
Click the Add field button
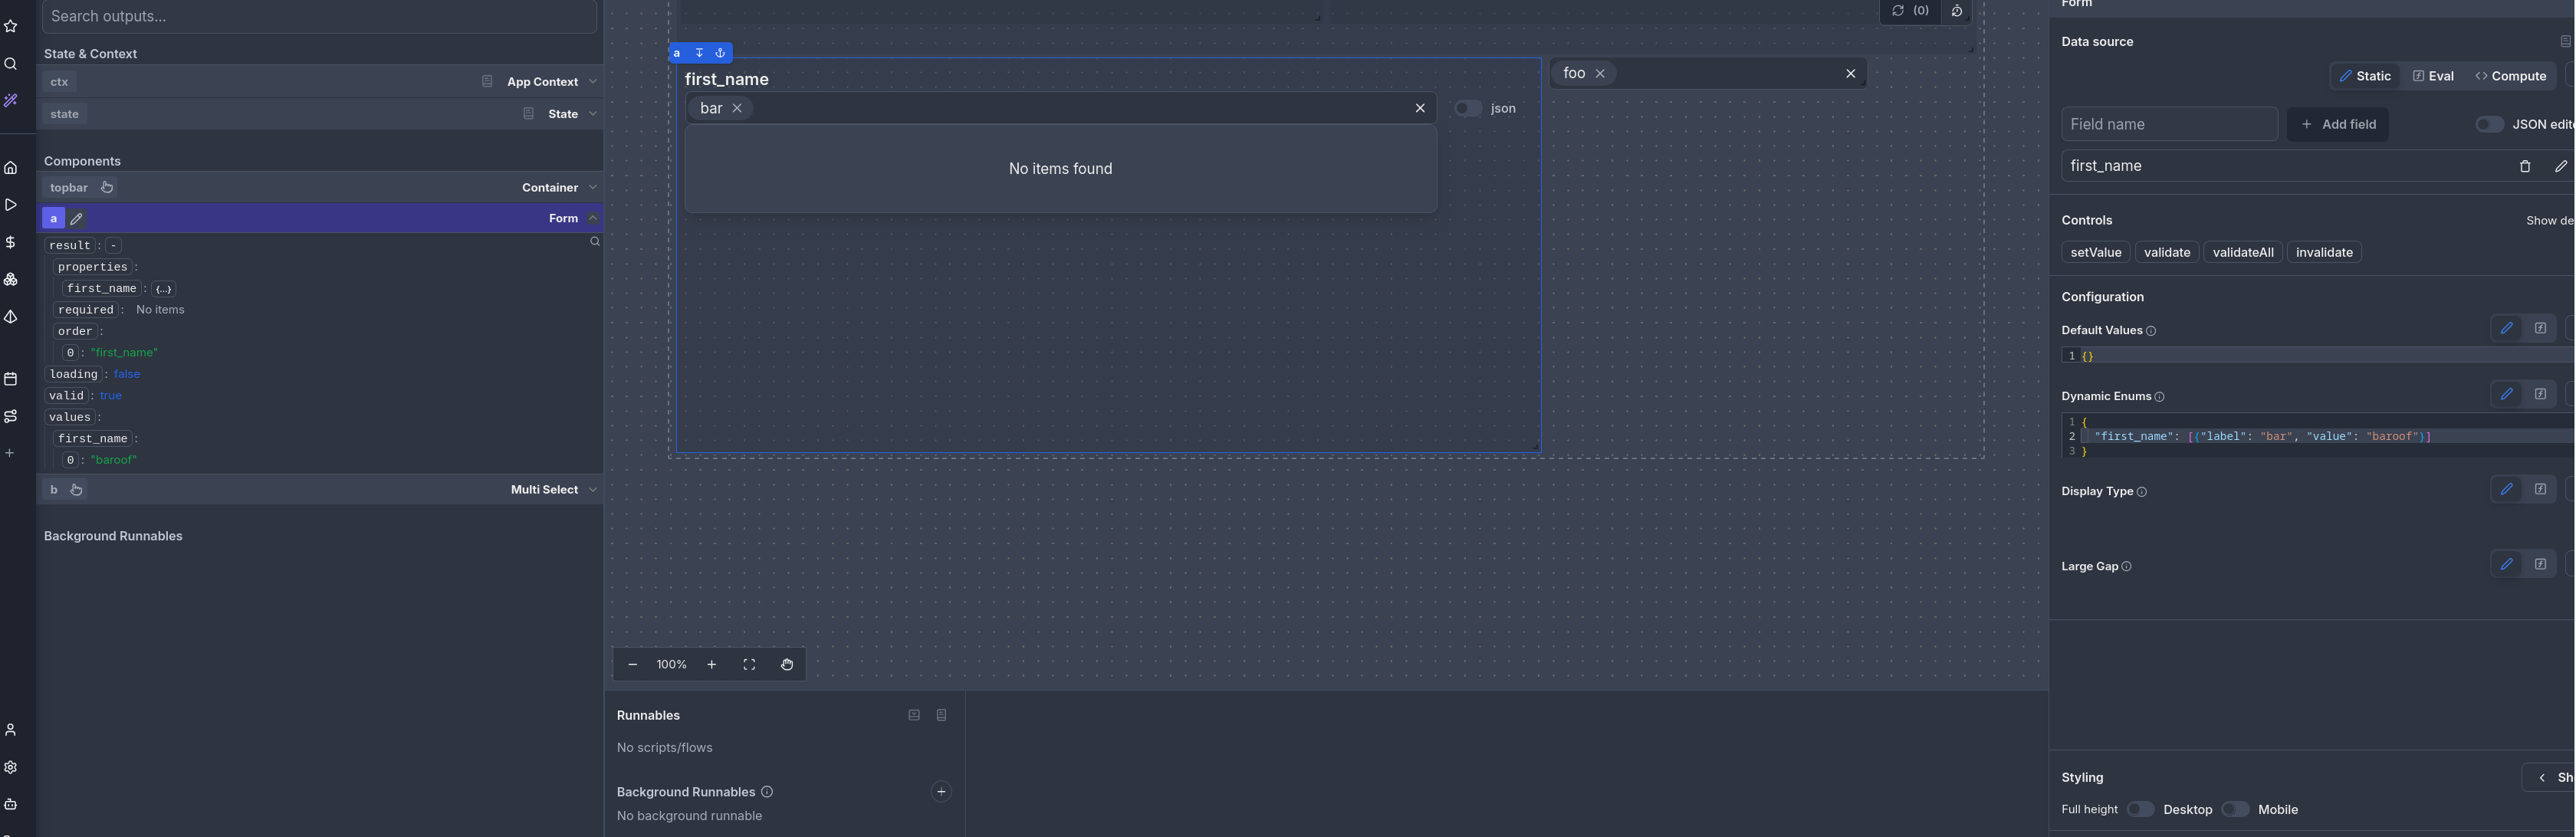(2337, 124)
